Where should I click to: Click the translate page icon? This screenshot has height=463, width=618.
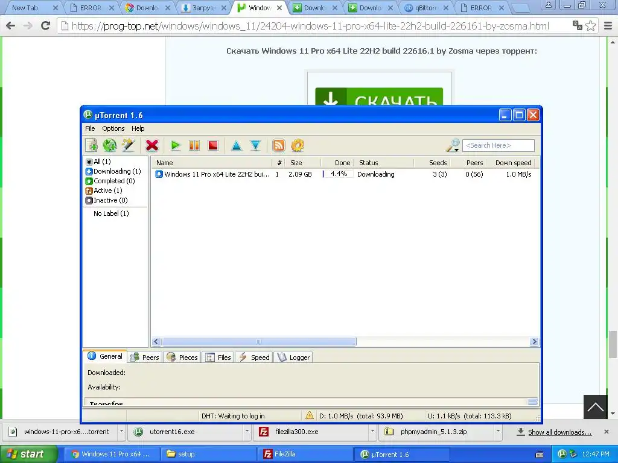(x=578, y=25)
